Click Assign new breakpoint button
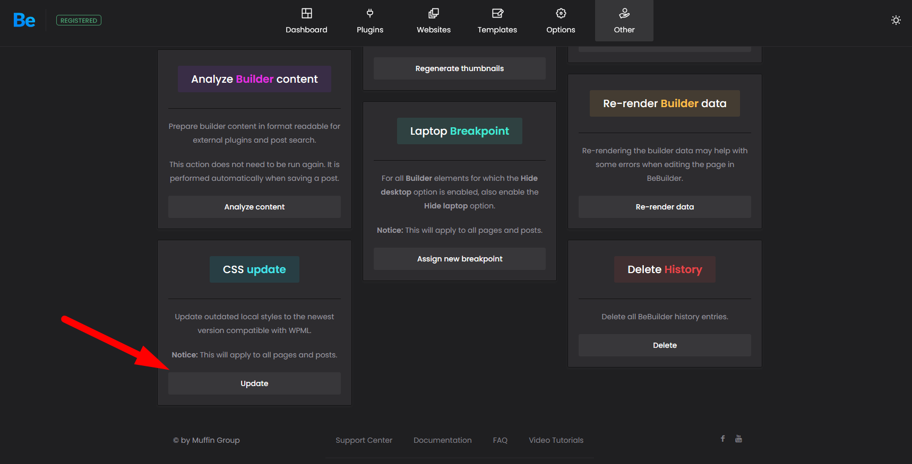The height and width of the screenshot is (464, 912). pyautogui.click(x=459, y=259)
